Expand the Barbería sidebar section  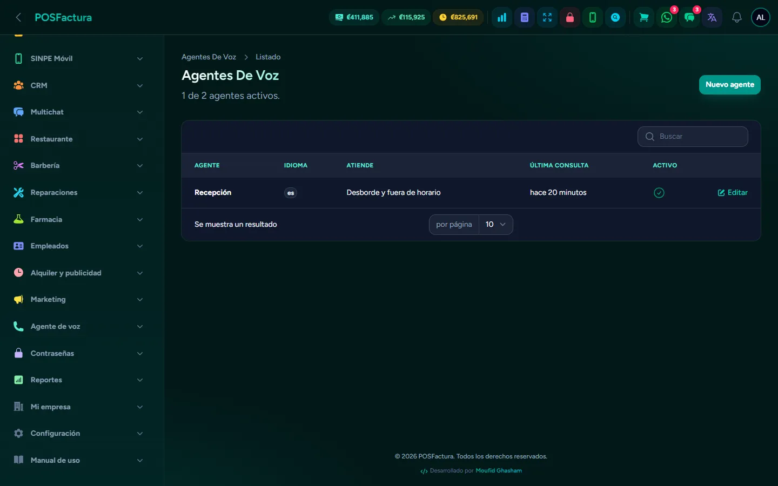(x=78, y=165)
